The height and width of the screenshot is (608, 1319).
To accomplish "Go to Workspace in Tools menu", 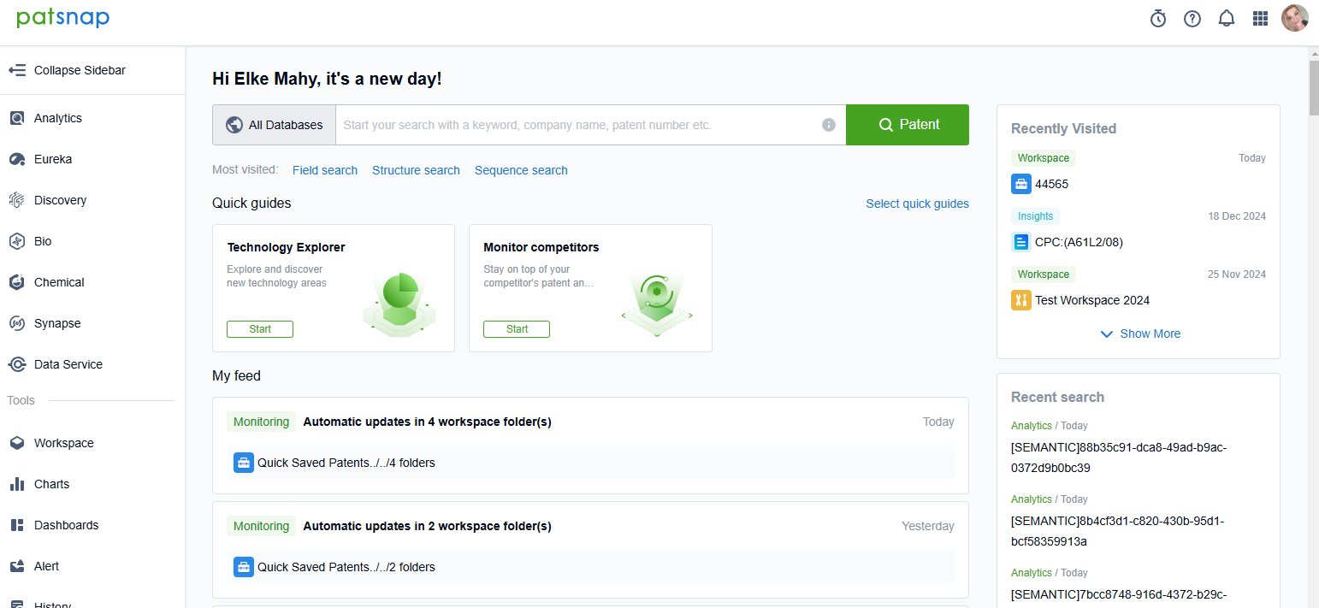I will tap(63, 443).
